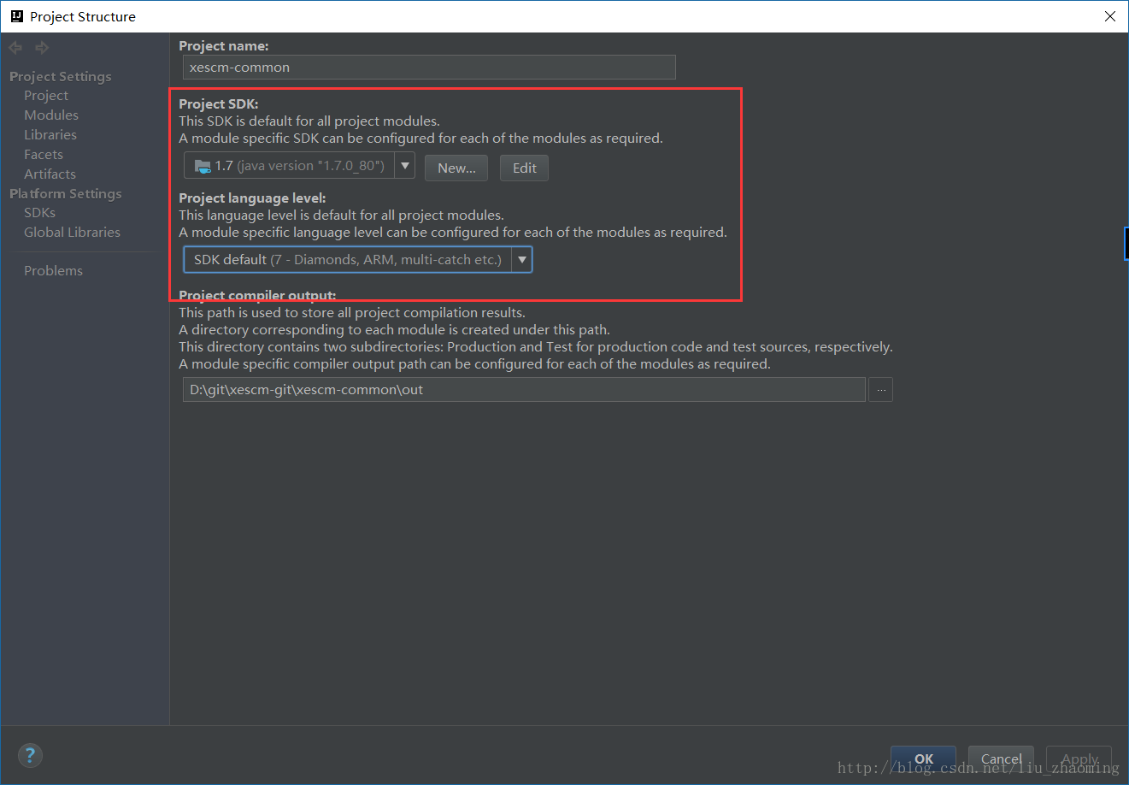
Task: Click the Platform Settings heading
Action: [66, 194]
